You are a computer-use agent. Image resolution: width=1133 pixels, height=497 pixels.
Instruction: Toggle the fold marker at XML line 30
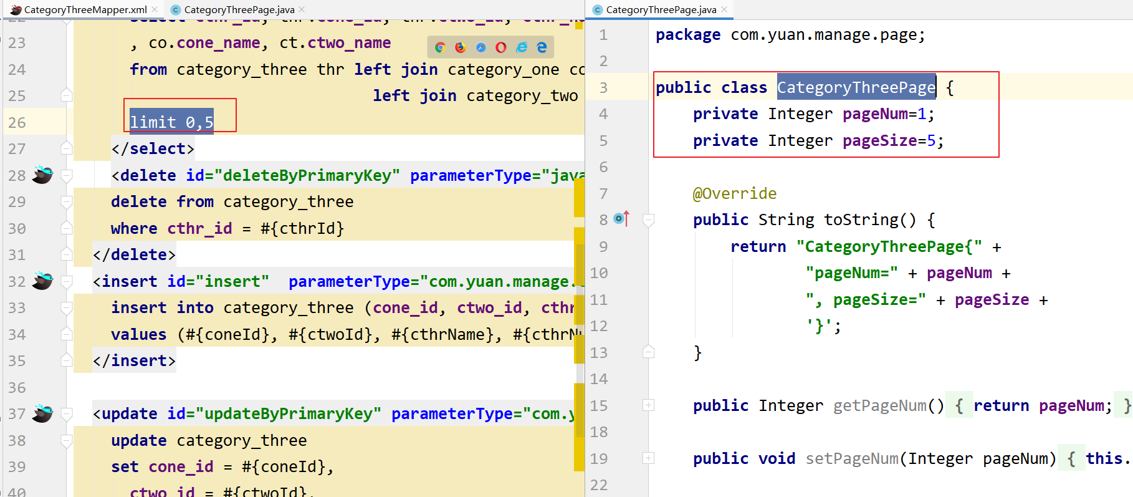click(x=67, y=228)
